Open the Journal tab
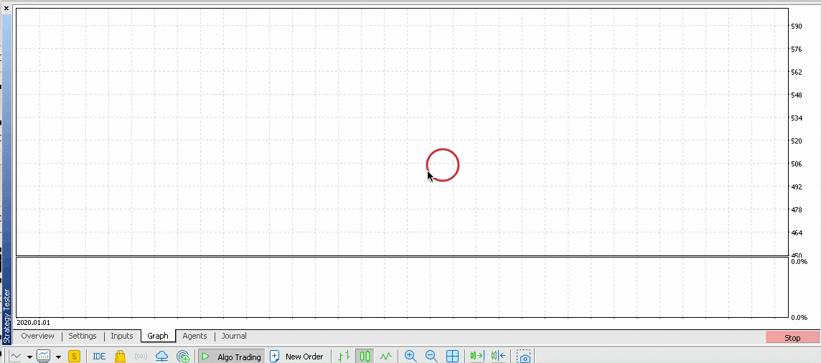The width and height of the screenshot is (821, 363). click(x=234, y=336)
